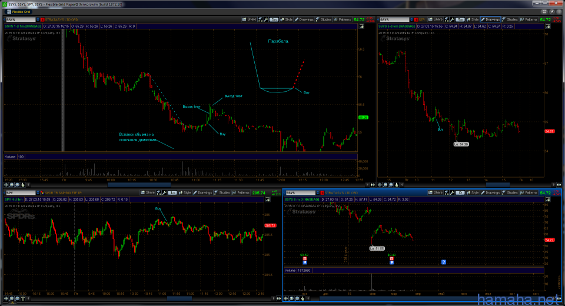
Task: Toggle symbol link dot beside top-left SSYS field
Action: 4,19
